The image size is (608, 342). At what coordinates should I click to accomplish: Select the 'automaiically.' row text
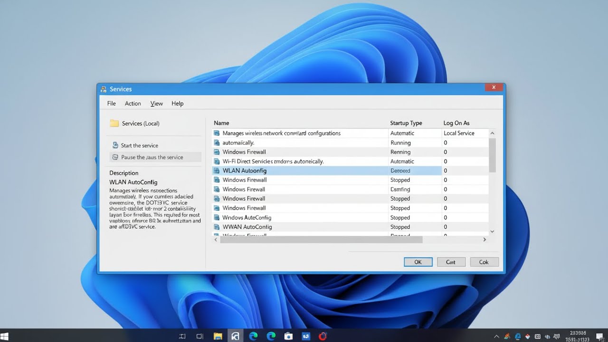pyautogui.click(x=238, y=142)
